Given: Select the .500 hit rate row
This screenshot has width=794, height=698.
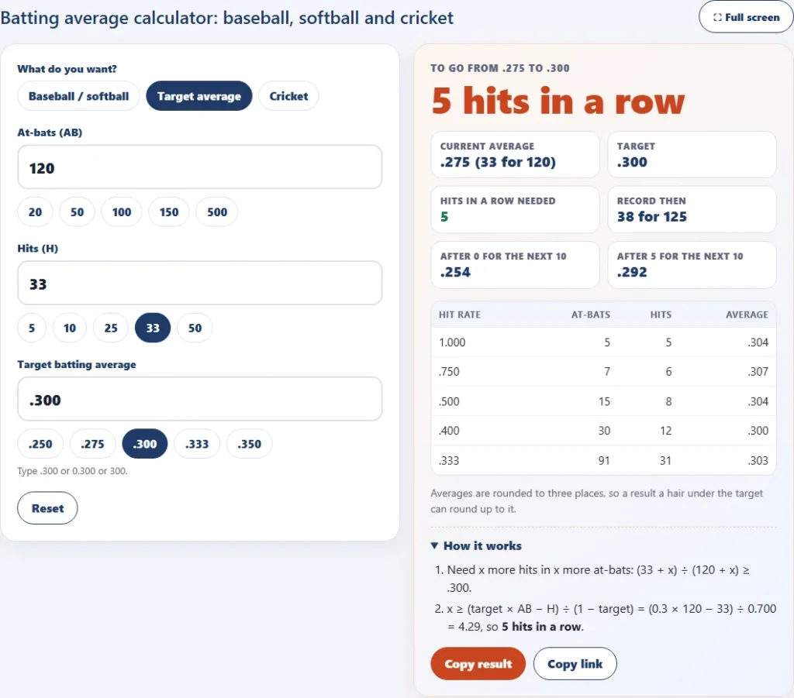Looking at the screenshot, I should [603, 401].
